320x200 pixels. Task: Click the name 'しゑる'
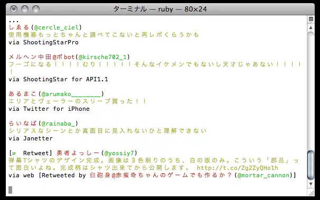tap(19, 27)
